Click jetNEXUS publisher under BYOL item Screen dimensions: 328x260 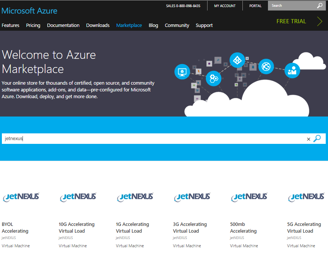[x=9, y=238]
